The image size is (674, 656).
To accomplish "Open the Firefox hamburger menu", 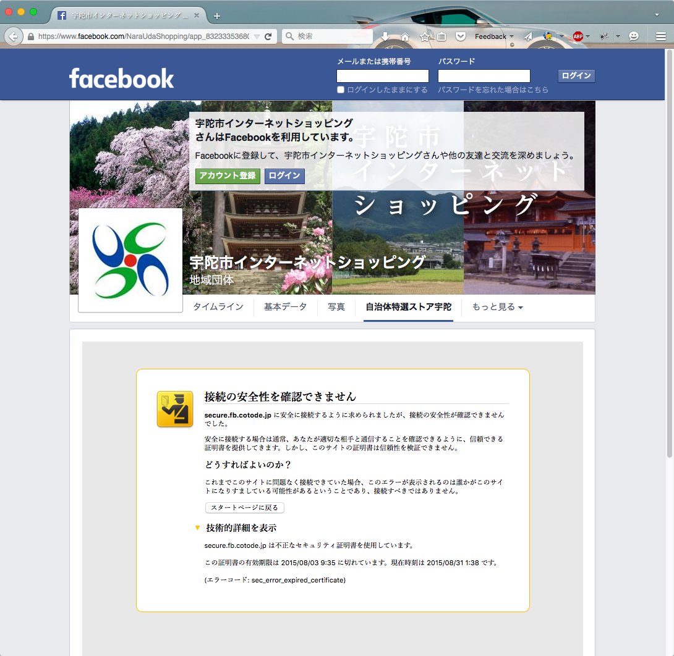I will tap(661, 36).
